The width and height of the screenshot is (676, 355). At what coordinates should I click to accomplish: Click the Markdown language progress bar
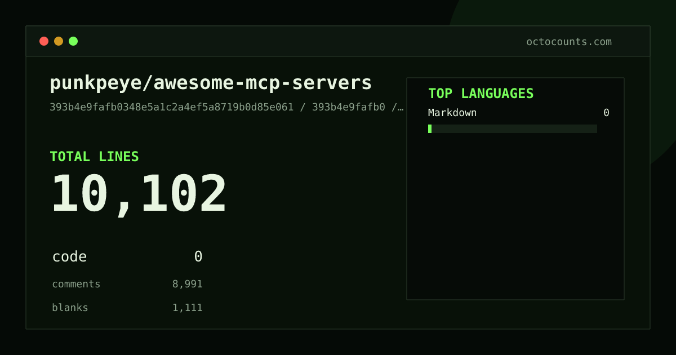coord(513,129)
